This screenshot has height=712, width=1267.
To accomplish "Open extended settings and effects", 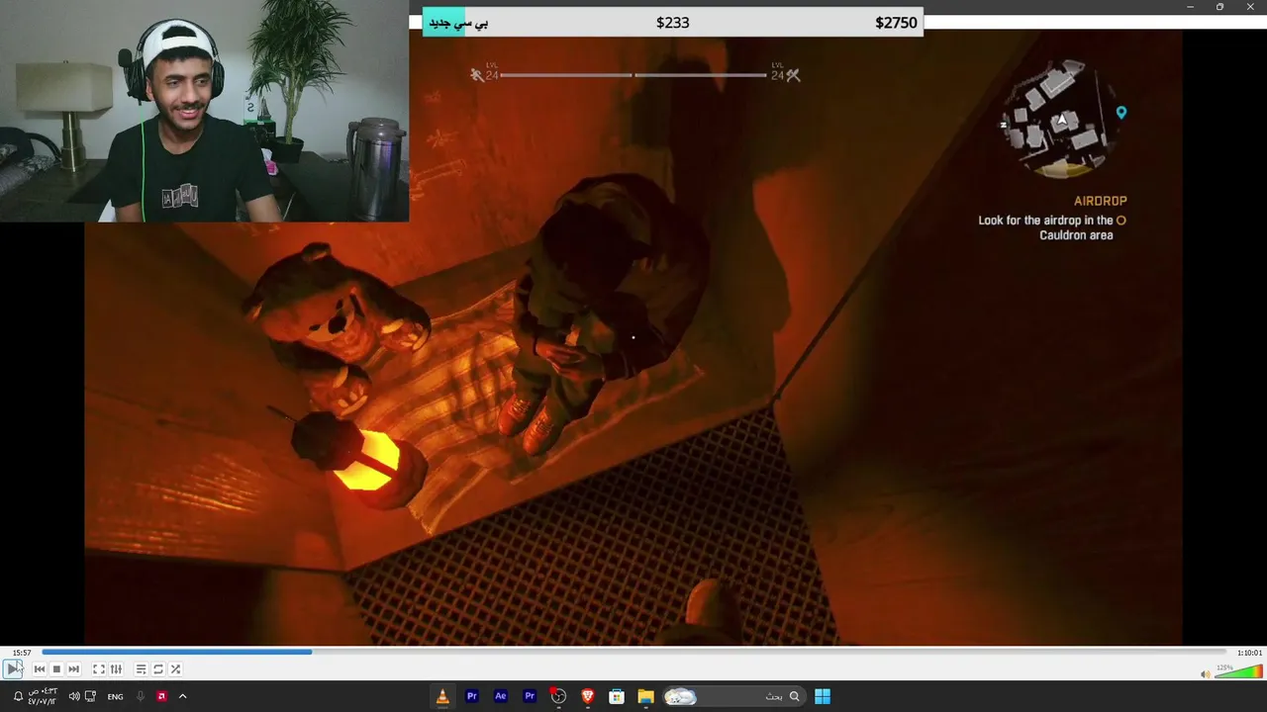I will (116, 669).
